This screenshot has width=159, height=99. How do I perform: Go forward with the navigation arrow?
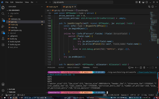pyautogui.click(x=50, y=2)
